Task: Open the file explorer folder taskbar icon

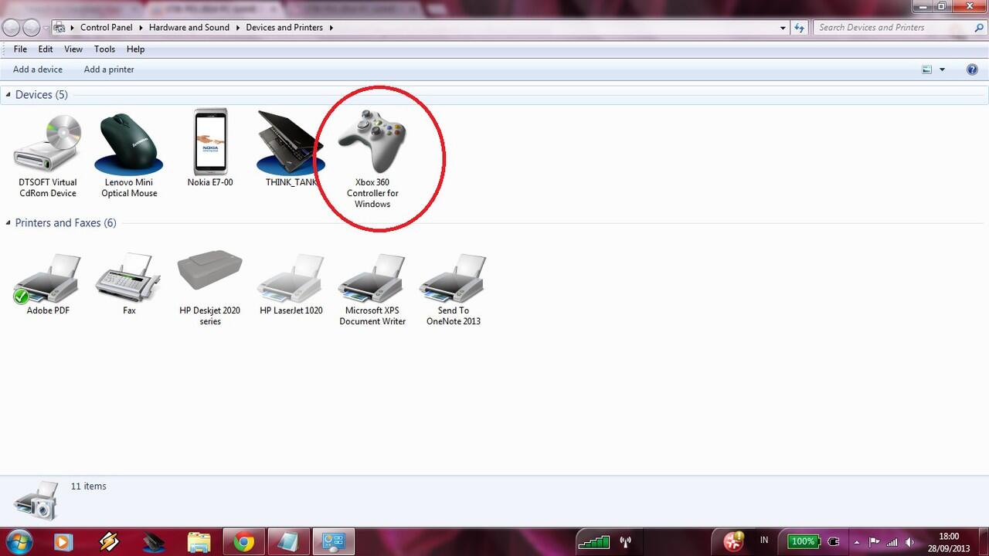Action: coord(199,542)
